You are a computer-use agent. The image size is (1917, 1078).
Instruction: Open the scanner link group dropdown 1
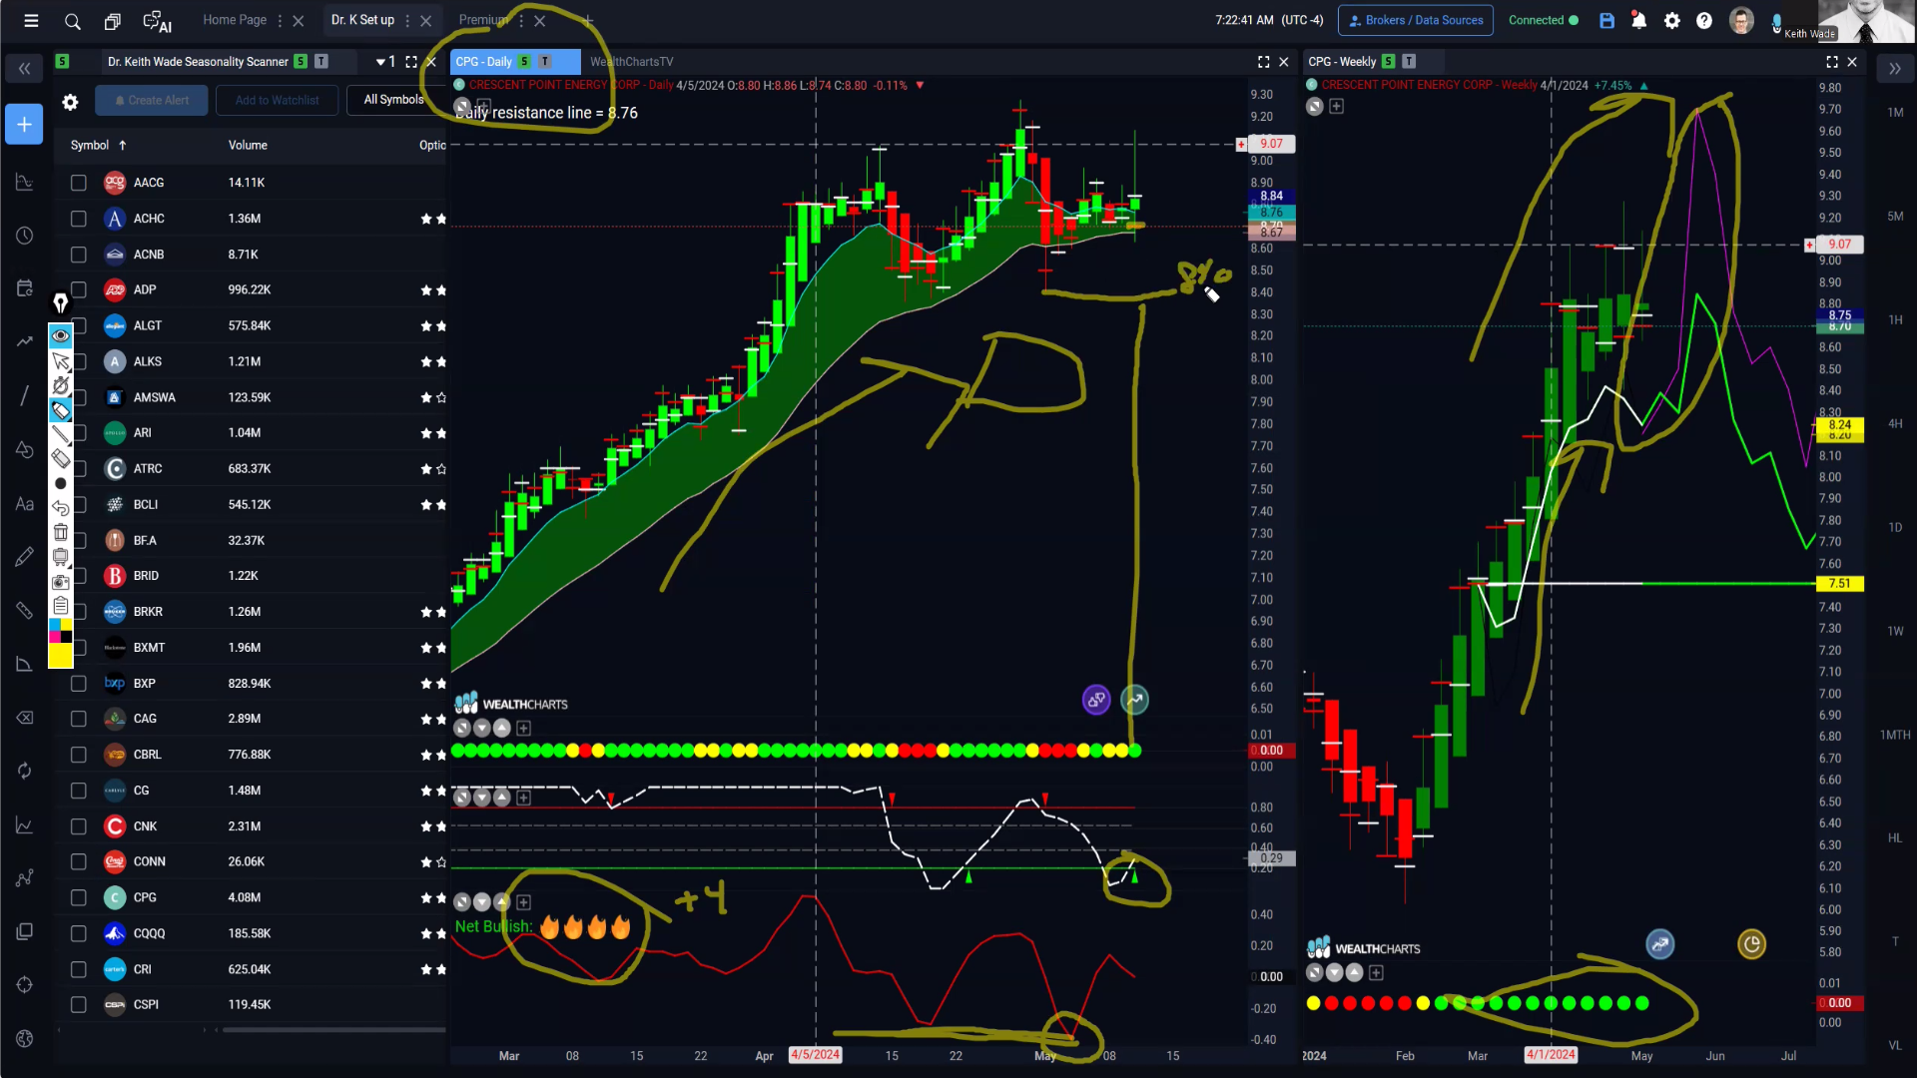pos(385,62)
